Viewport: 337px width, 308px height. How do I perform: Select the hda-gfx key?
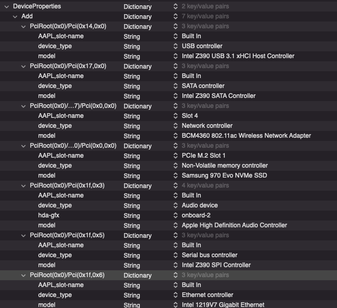[x=48, y=215]
